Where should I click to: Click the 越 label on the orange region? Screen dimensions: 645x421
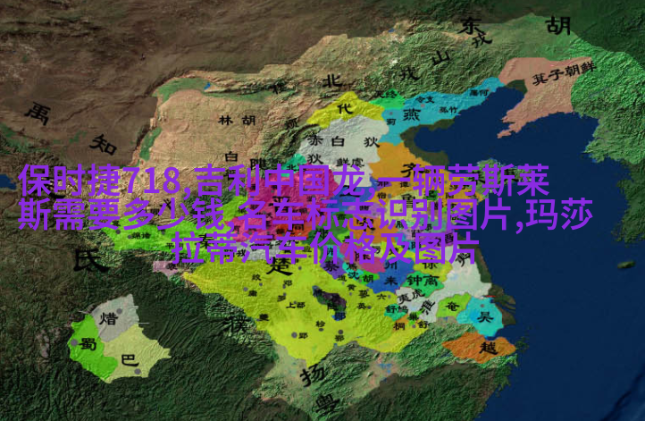pyautogui.click(x=489, y=349)
